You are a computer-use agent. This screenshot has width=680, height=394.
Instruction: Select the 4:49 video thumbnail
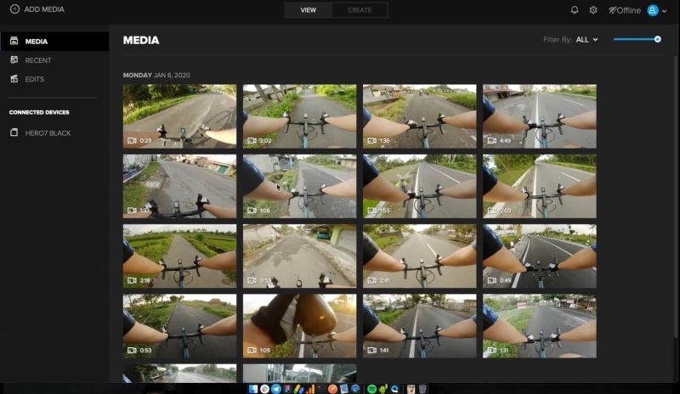540,116
